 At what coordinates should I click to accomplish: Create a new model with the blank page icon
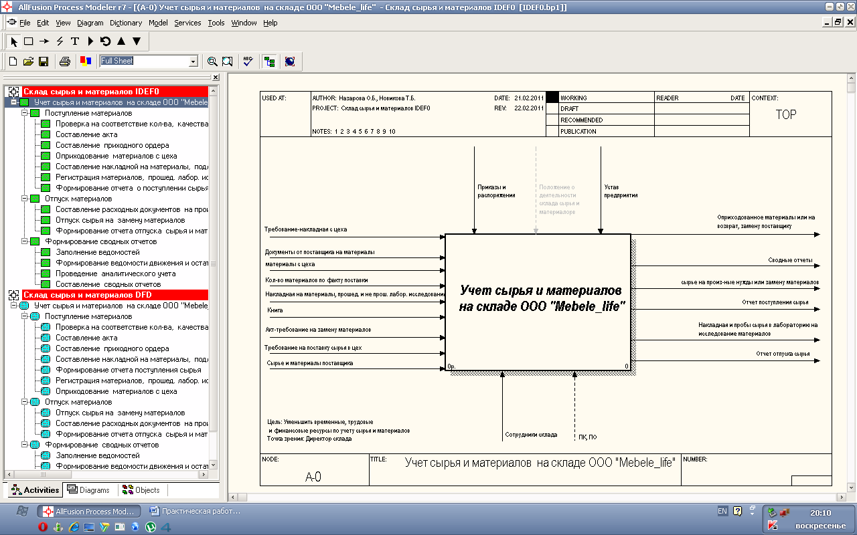[13, 62]
